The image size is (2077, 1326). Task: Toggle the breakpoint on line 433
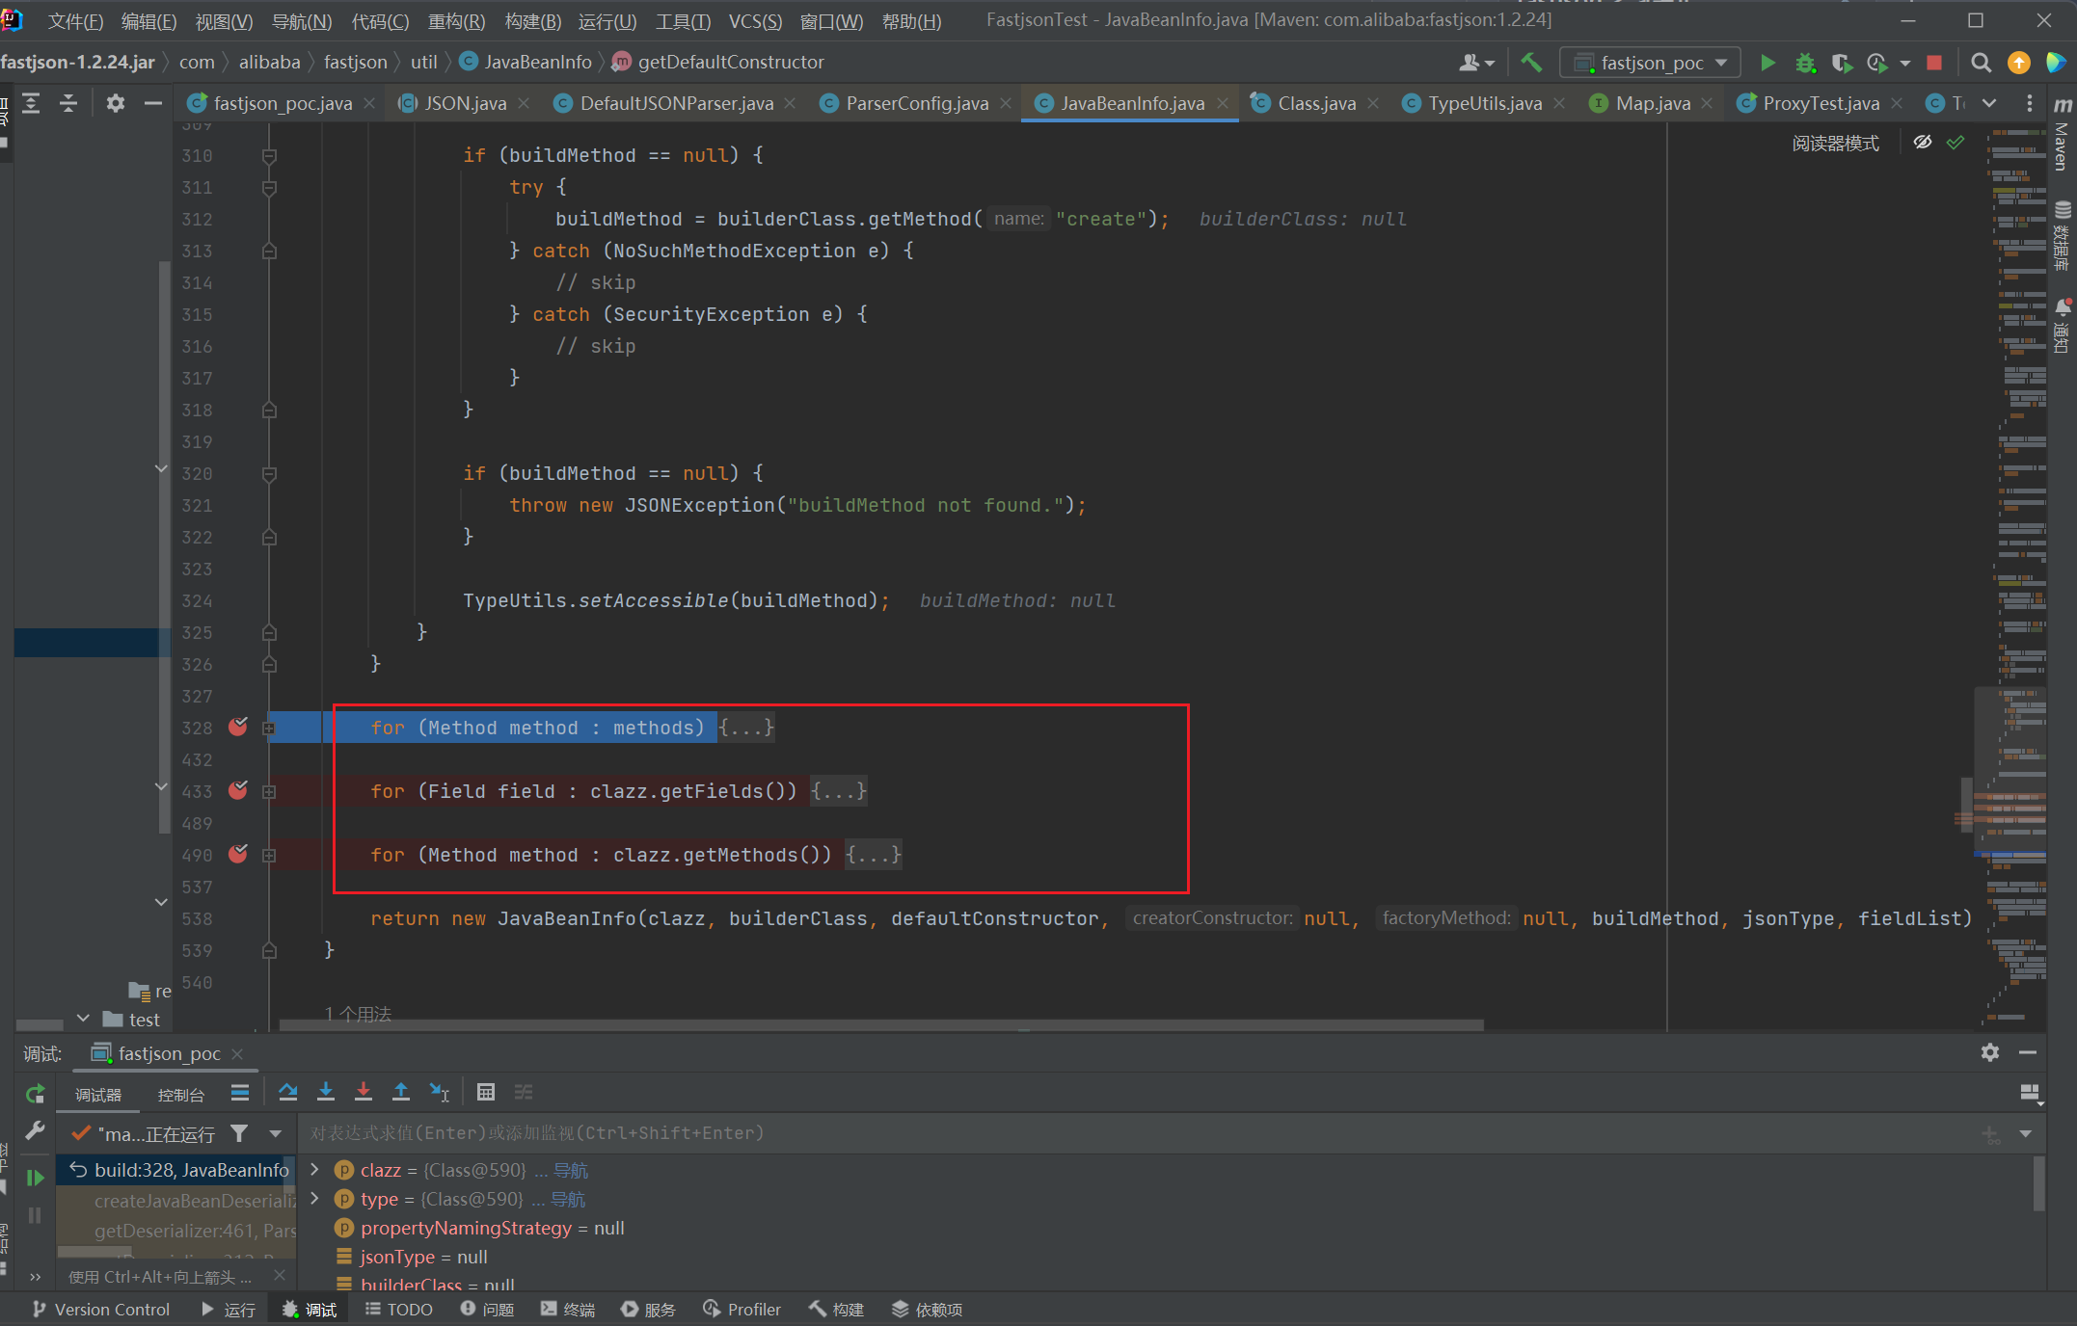pyautogui.click(x=238, y=791)
